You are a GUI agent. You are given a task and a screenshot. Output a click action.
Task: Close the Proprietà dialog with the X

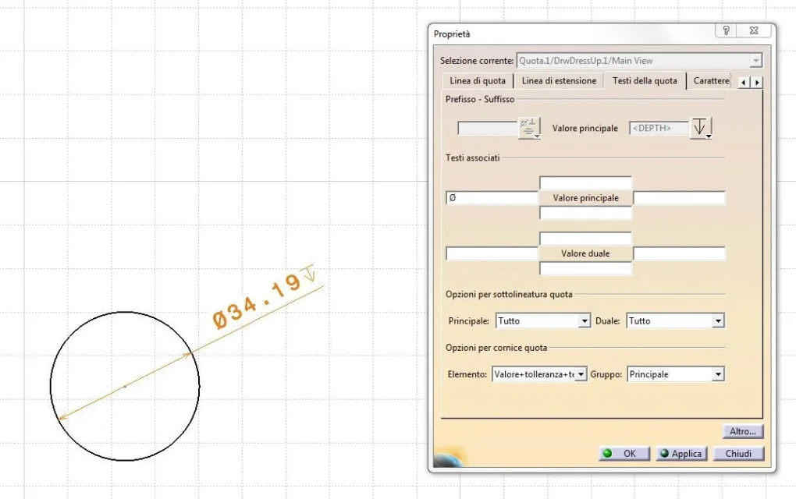(754, 31)
